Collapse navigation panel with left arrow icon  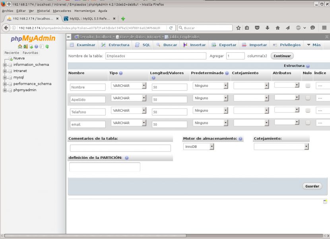coord(69,37)
